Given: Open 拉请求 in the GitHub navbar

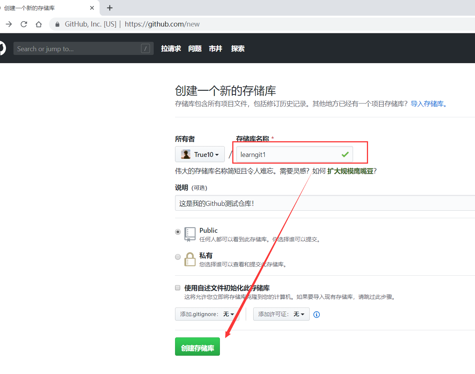Looking at the screenshot, I should (171, 49).
